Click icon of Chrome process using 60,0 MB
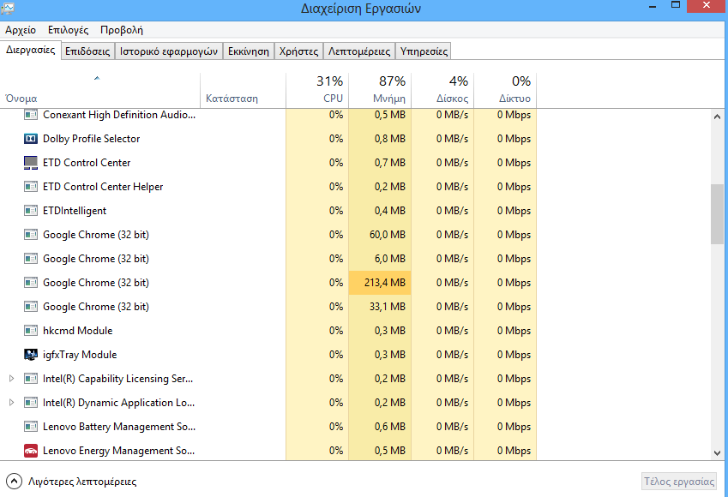Screen dimensions: 728x497 pyautogui.click(x=31, y=235)
